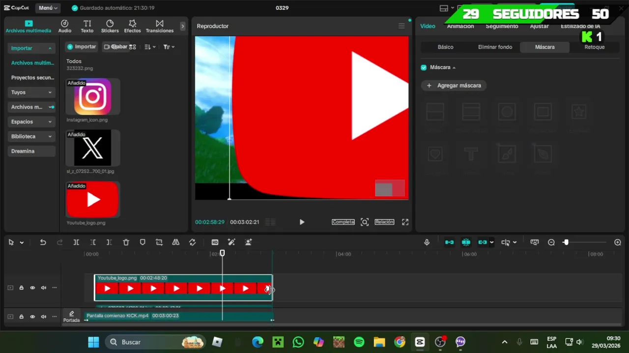629x353 pixels.
Task: Toggle clip linkage
Action: click(x=483, y=242)
